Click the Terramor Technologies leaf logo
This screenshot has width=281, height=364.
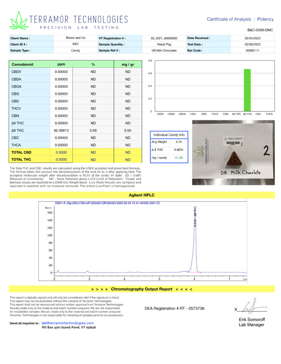[x=19, y=21]
